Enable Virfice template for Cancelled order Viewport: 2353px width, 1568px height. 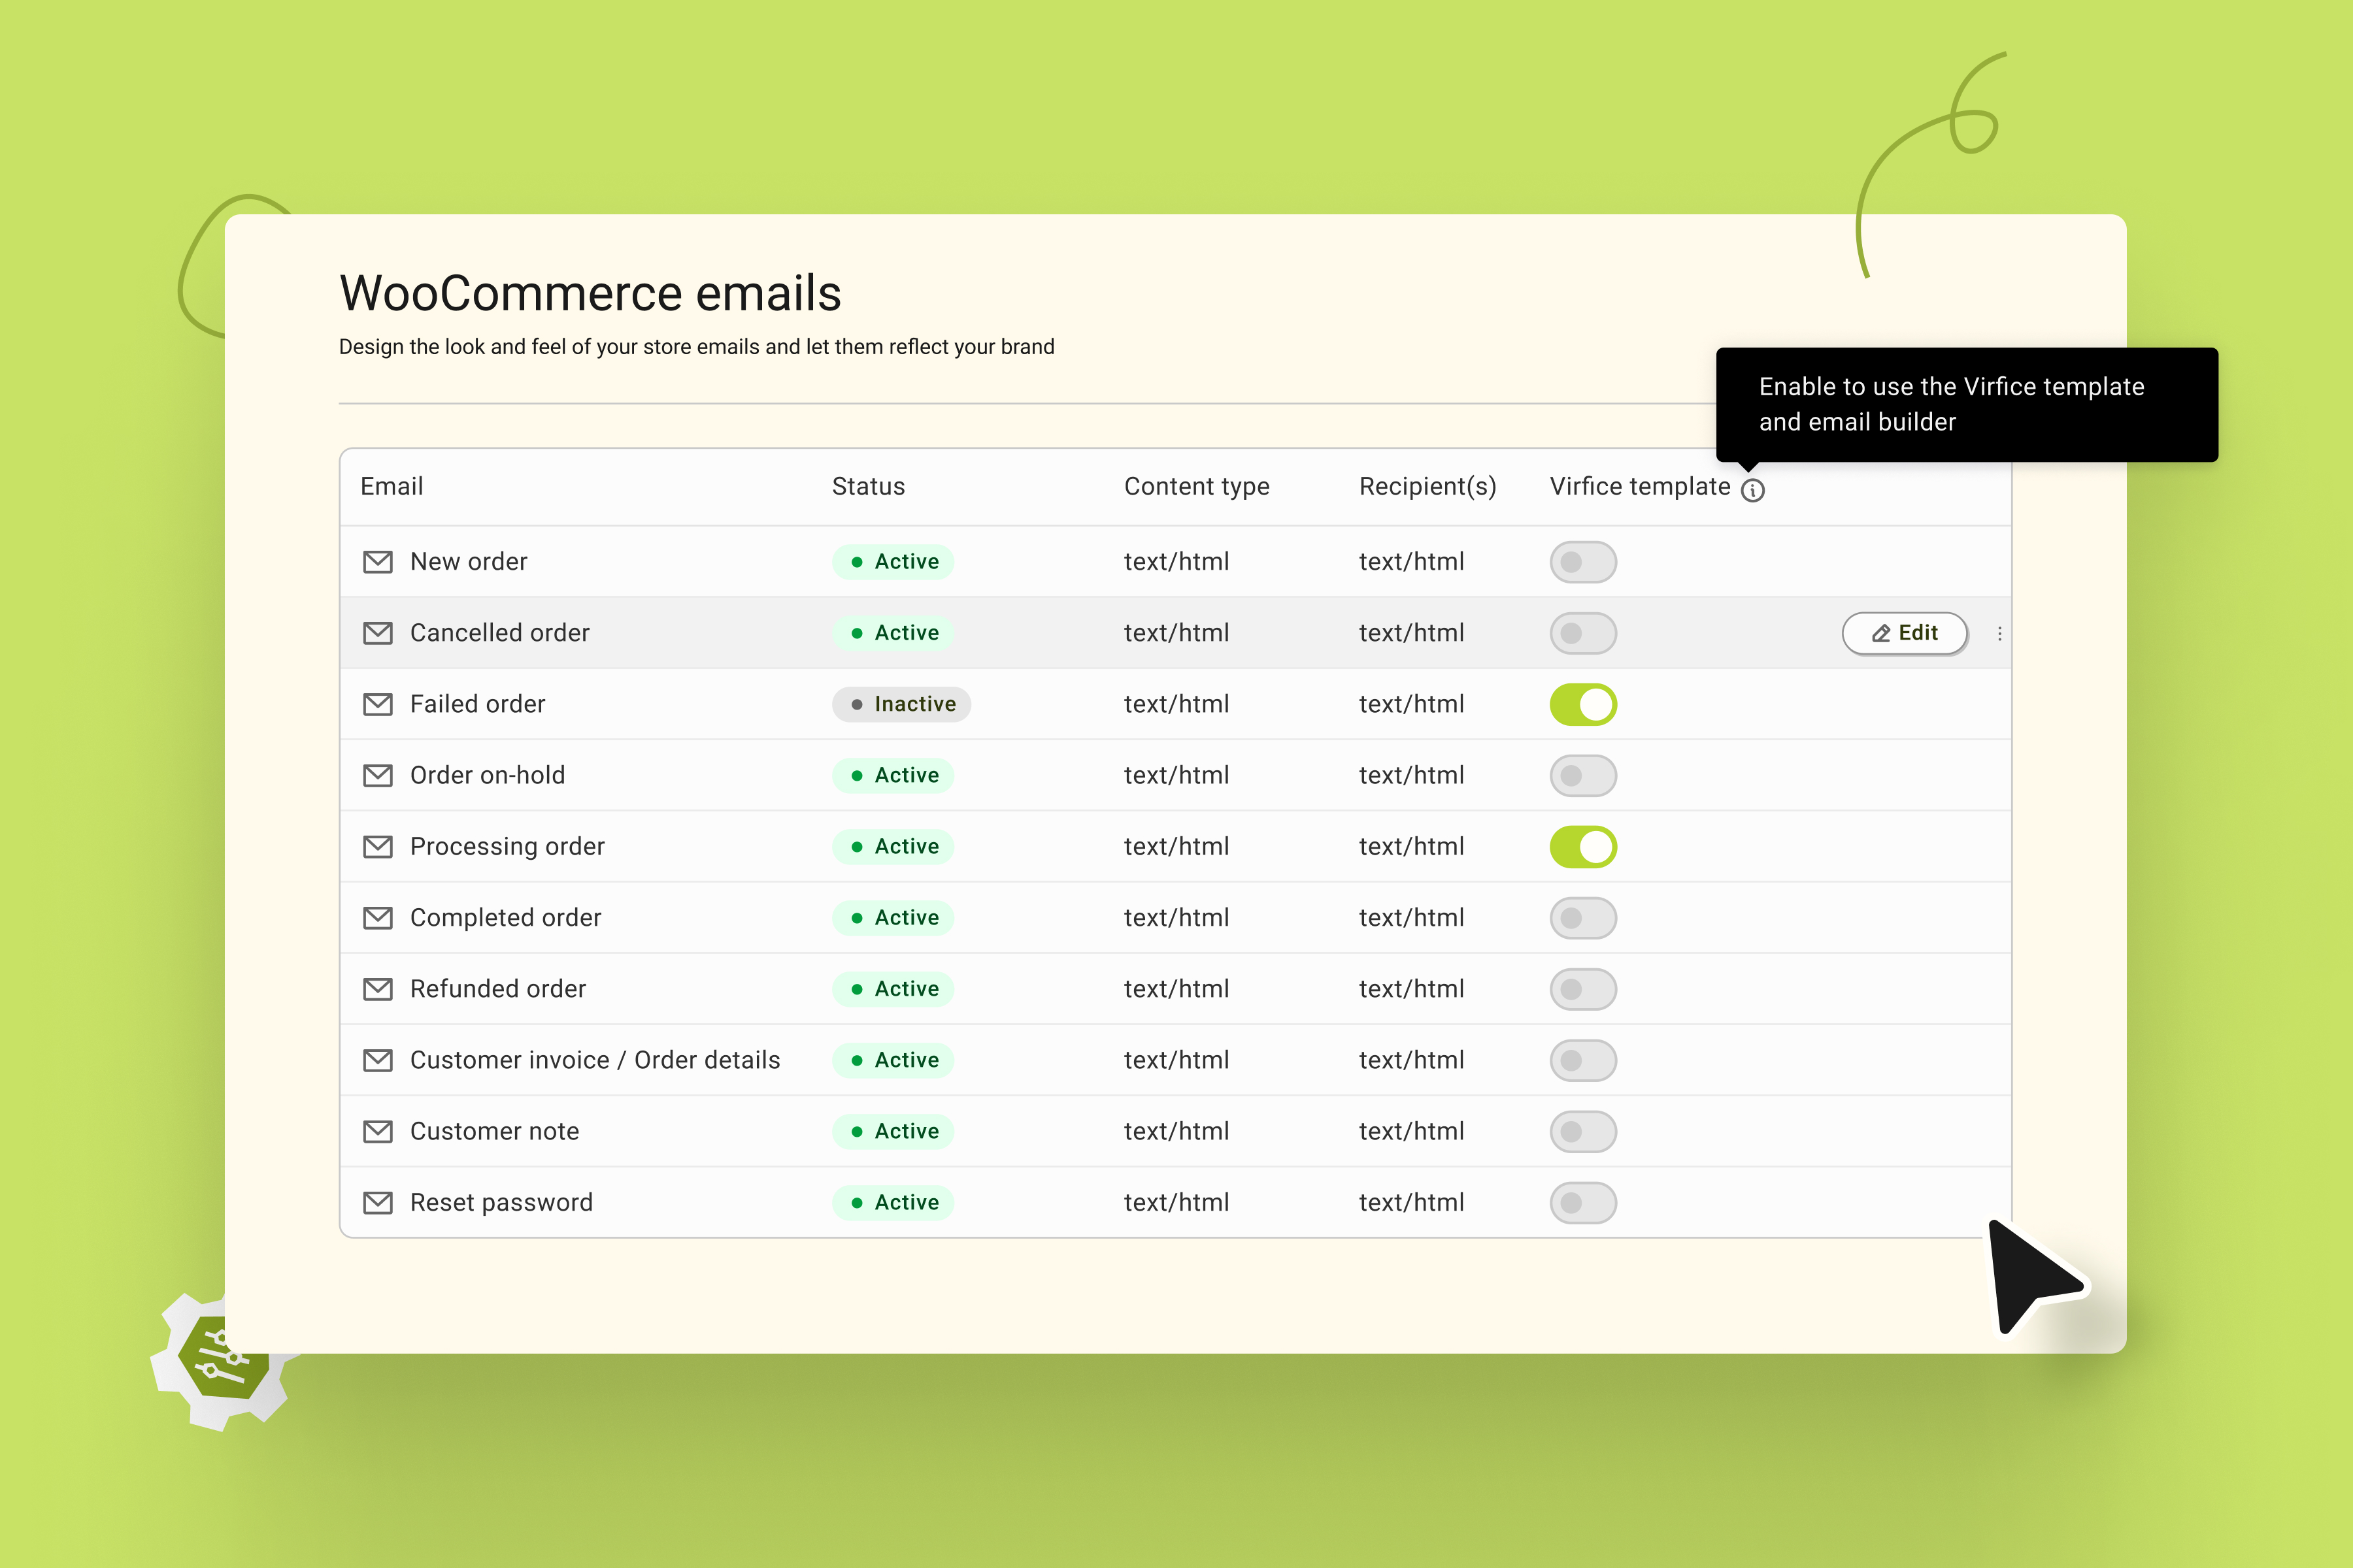pyautogui.click(x=1582, y=633)
